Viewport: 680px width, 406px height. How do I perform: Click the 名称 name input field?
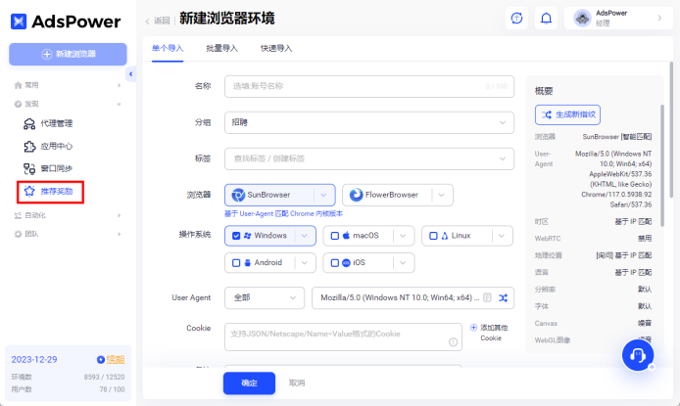369,86
